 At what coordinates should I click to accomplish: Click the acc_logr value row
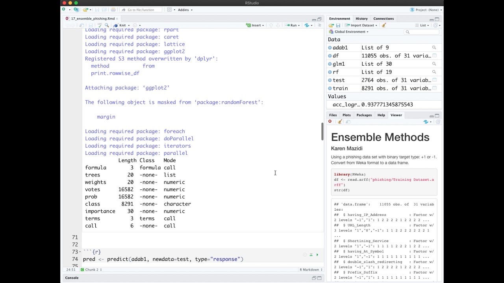tap(384, 105)
